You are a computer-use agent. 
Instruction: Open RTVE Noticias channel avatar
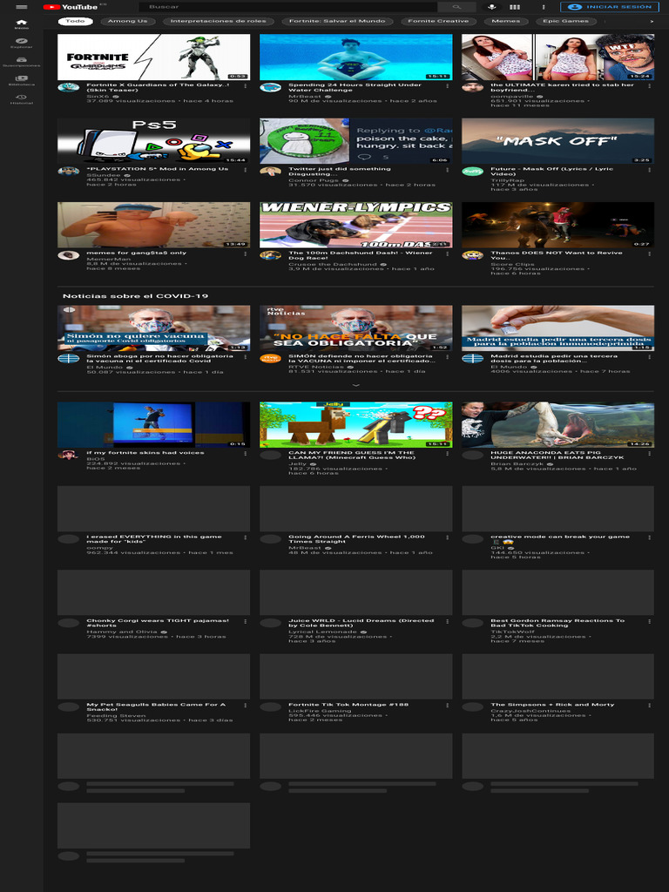pos(270,358)
